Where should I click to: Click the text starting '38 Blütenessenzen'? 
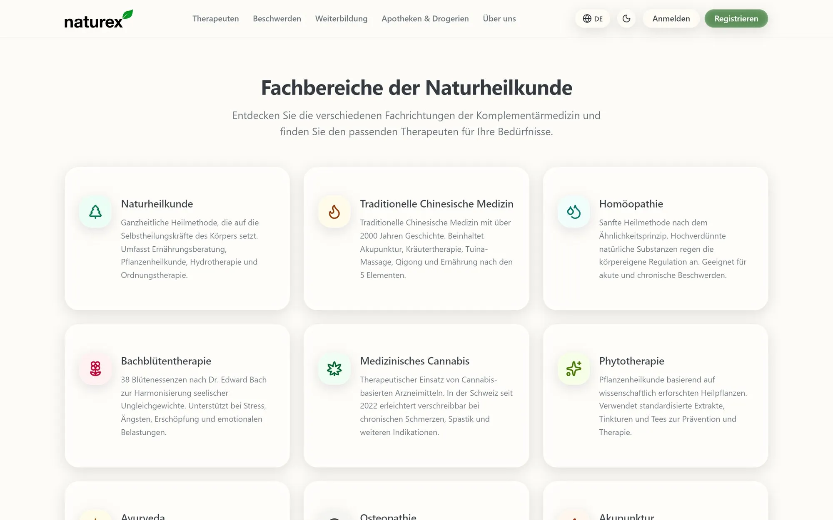tap(194, 406)
